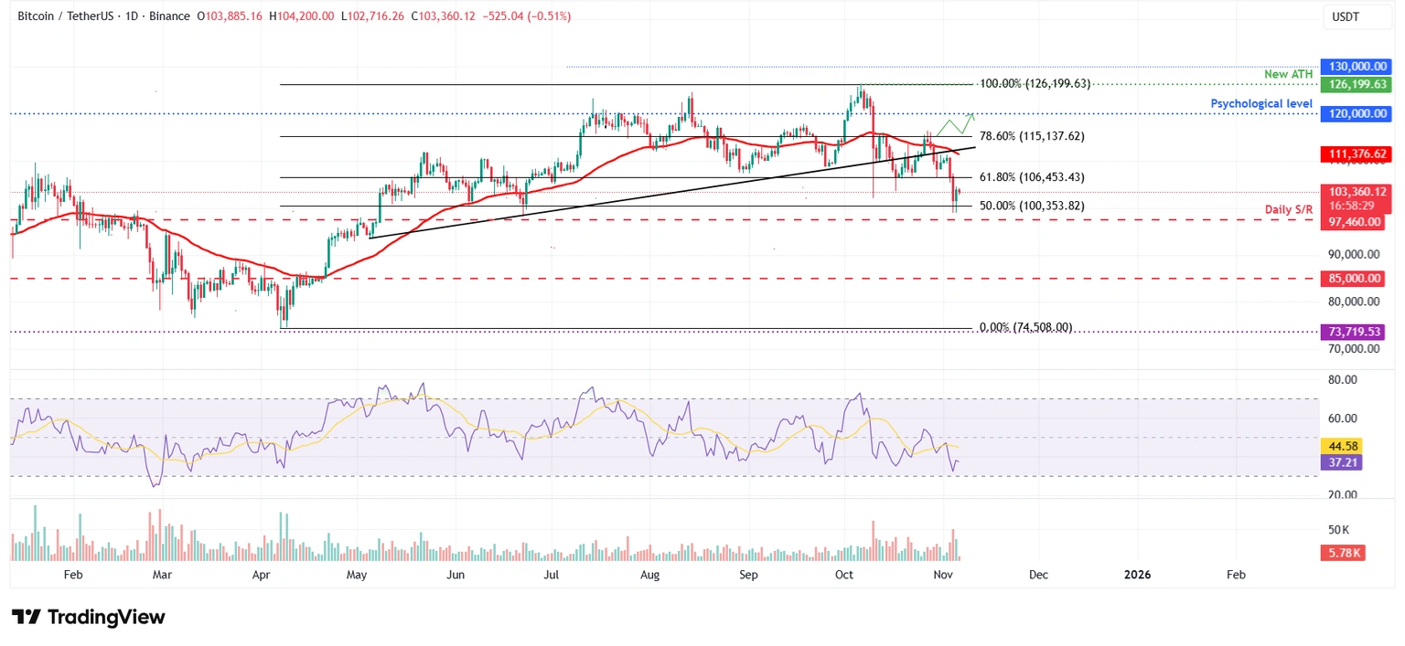
Task: Click the 61.80% Fibonacci level label
Action: coord(1031,177)
